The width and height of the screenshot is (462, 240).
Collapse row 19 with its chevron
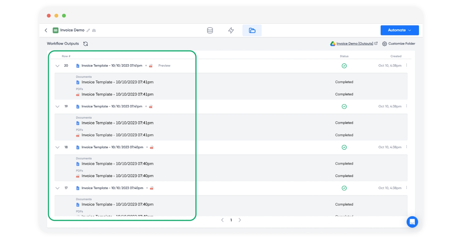coord(57,106)
